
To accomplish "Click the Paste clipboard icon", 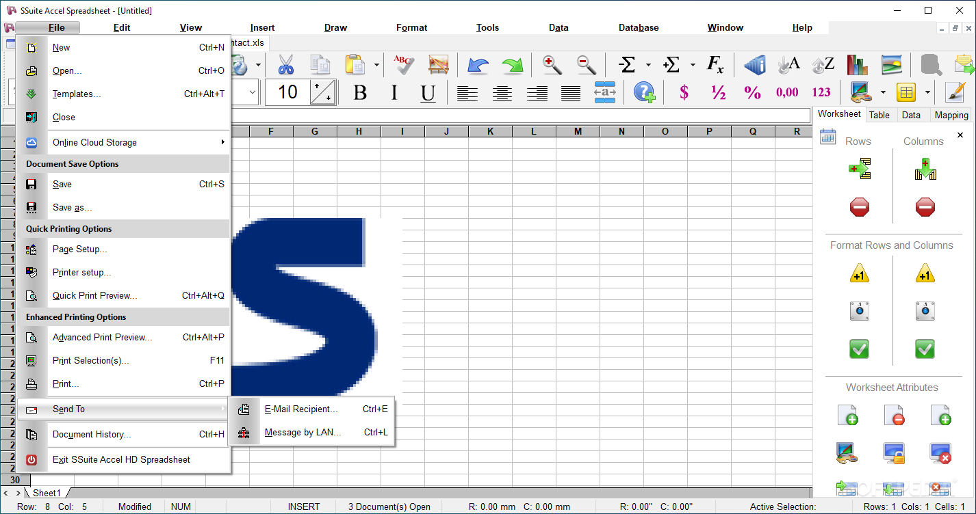I will (355, 66).
